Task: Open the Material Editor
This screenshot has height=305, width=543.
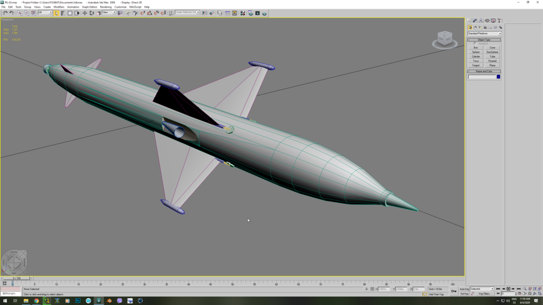Action: click(242, 13)
